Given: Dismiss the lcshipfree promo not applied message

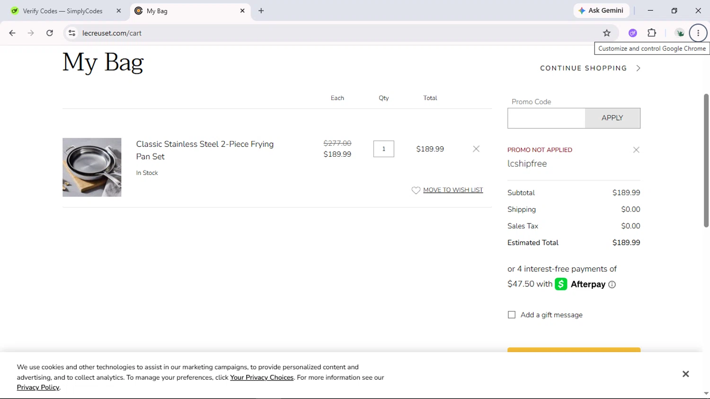Looking at the screenshot, I should pyautogui.click(x=636, y=150).
